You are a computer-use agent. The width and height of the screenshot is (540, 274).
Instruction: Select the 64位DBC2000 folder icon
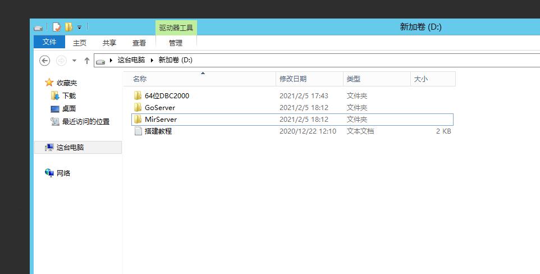coord(138,95)
